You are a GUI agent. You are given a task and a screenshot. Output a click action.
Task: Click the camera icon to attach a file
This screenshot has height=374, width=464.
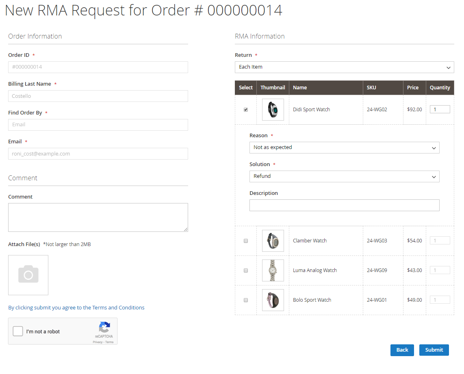(28, 275)
